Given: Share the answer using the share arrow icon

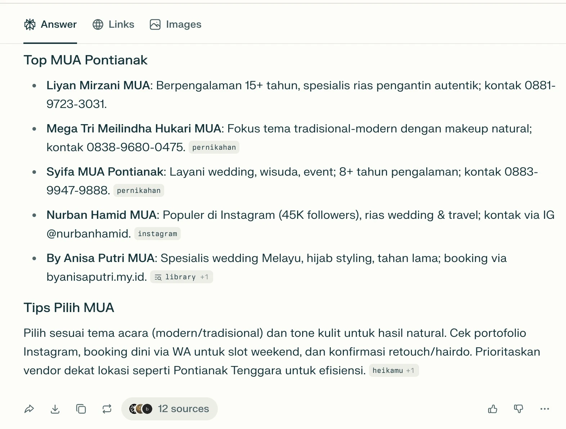Looking at the screenshot, I should click(x=29, y=409).
